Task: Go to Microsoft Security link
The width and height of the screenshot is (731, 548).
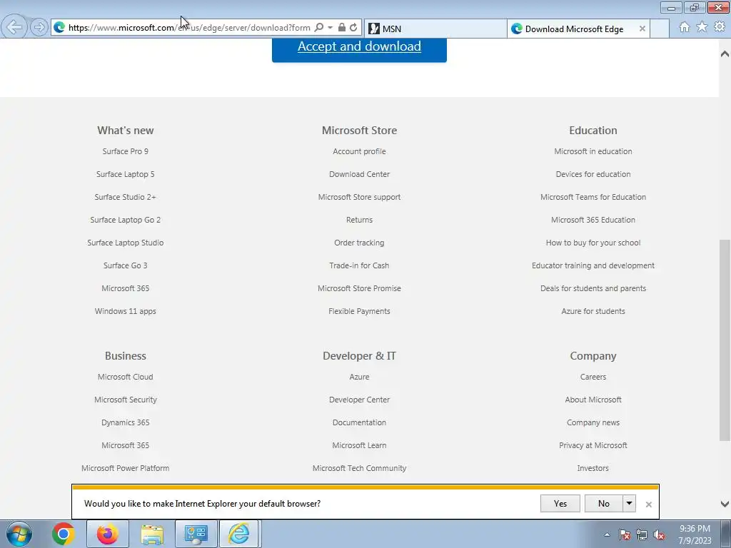Action: click(x=126, y=400)
